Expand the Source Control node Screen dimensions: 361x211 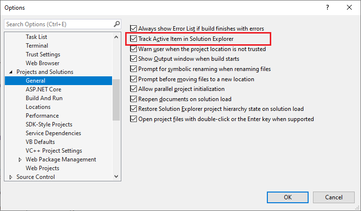[x=11, y=177]
